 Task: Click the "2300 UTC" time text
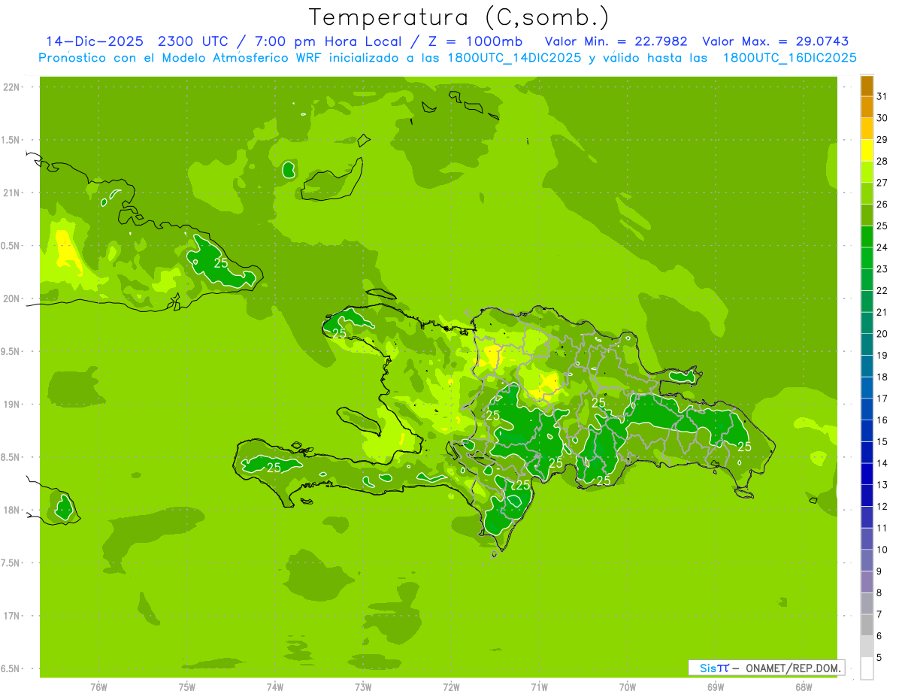coord(195,41)
